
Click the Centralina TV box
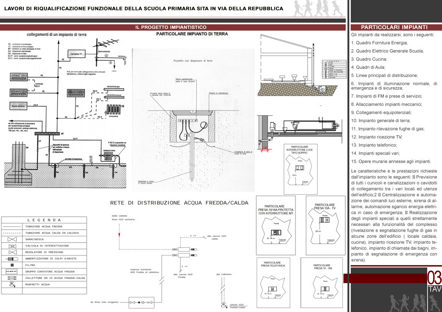click(x=76, y=54)
